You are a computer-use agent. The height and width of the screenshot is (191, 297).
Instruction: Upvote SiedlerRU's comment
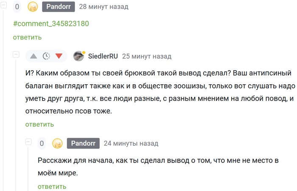point(34,56)
